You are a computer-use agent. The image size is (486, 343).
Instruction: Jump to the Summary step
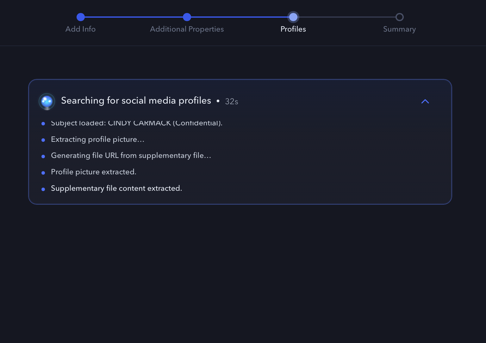(399, 29)
